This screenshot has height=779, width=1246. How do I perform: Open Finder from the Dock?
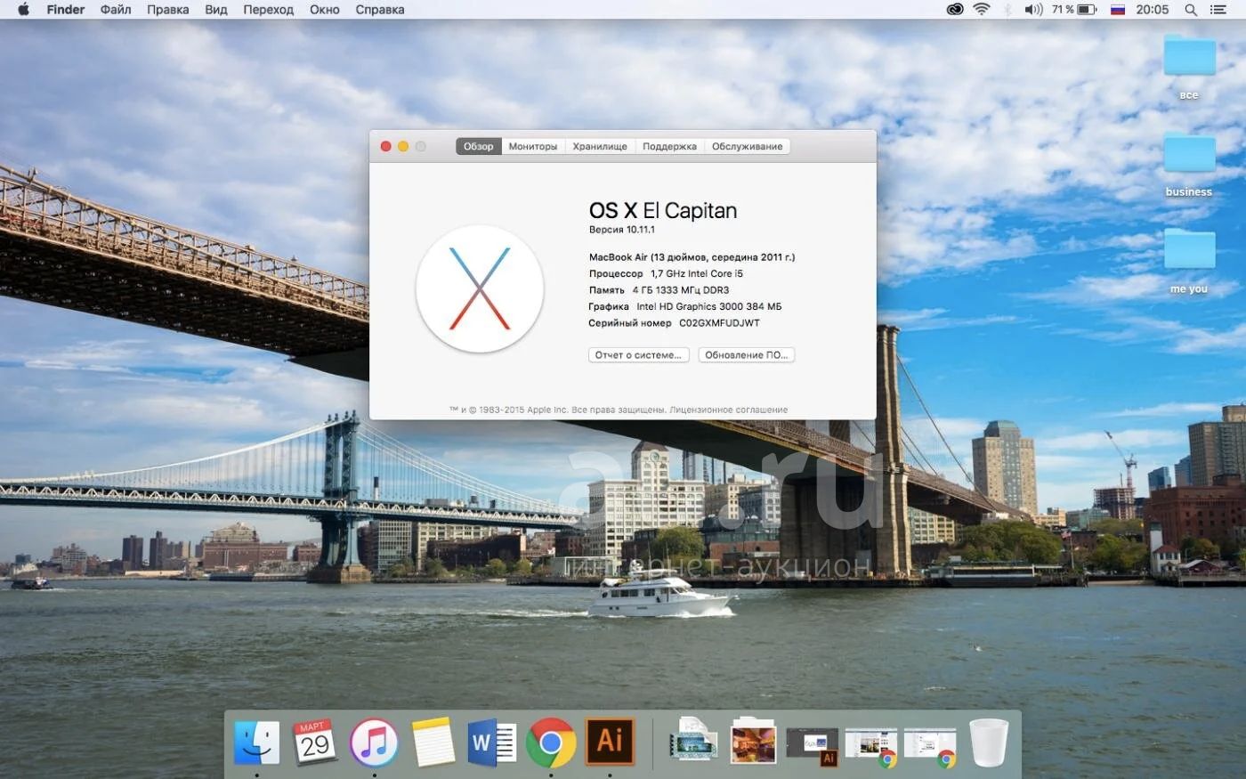coord(257,742)
